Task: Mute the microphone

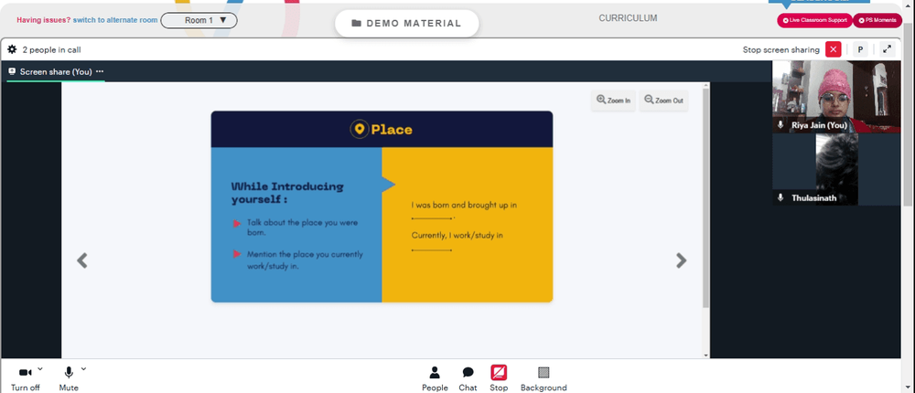Action: tap(69, 377)
